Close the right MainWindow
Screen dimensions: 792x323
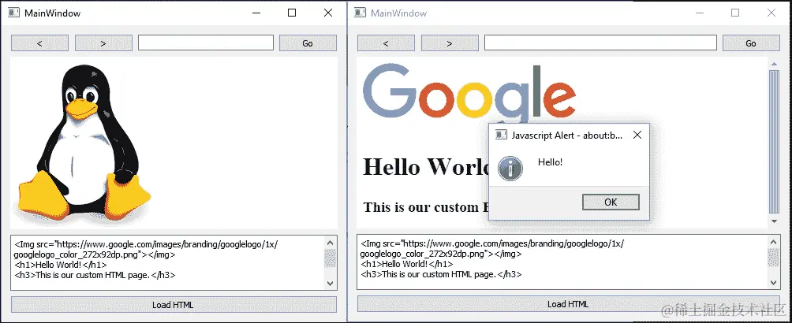[771, 13]
